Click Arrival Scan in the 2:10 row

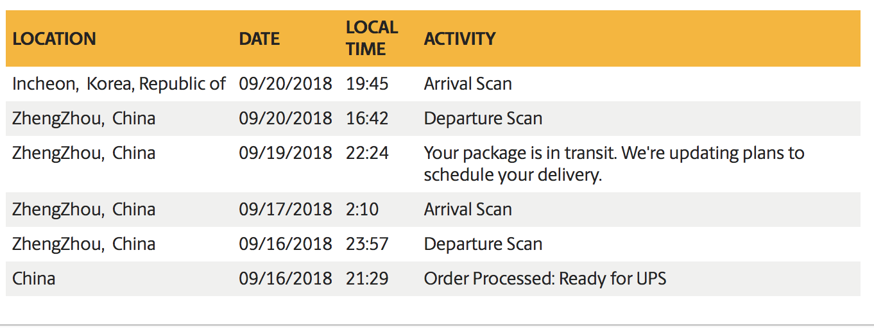(468, 210)
